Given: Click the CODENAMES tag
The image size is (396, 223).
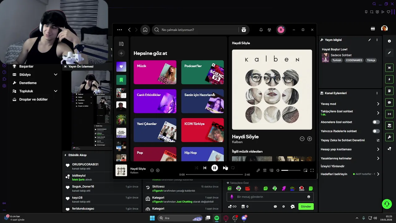Looking at the screenshot, I should coord(354,60).
